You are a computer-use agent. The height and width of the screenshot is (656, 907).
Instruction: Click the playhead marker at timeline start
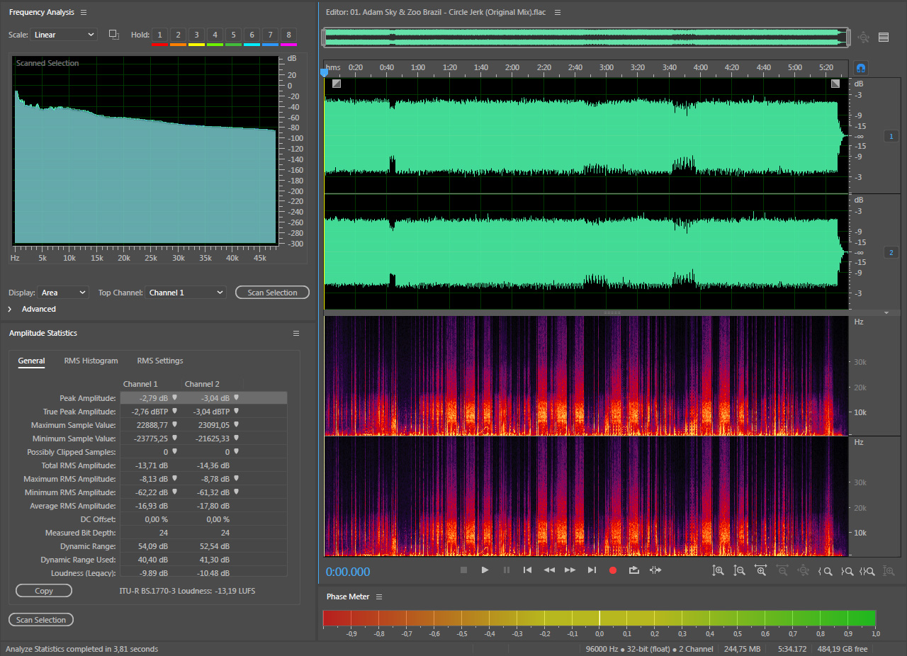(325, 72)
